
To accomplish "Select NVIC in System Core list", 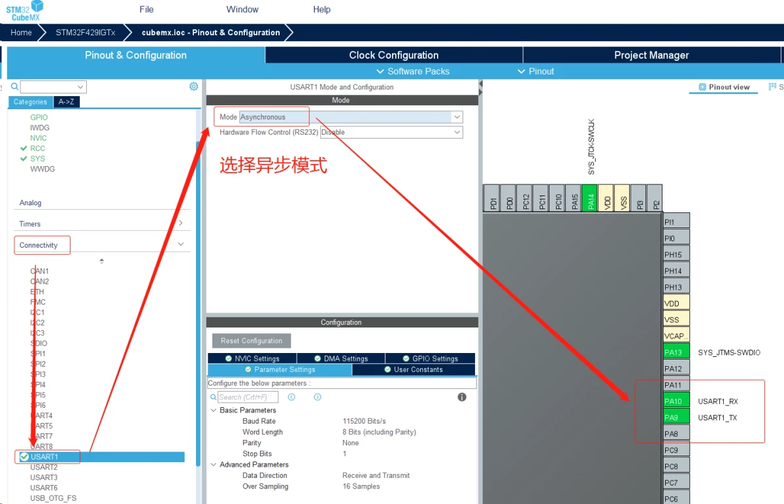I will (x=39, y=138).
